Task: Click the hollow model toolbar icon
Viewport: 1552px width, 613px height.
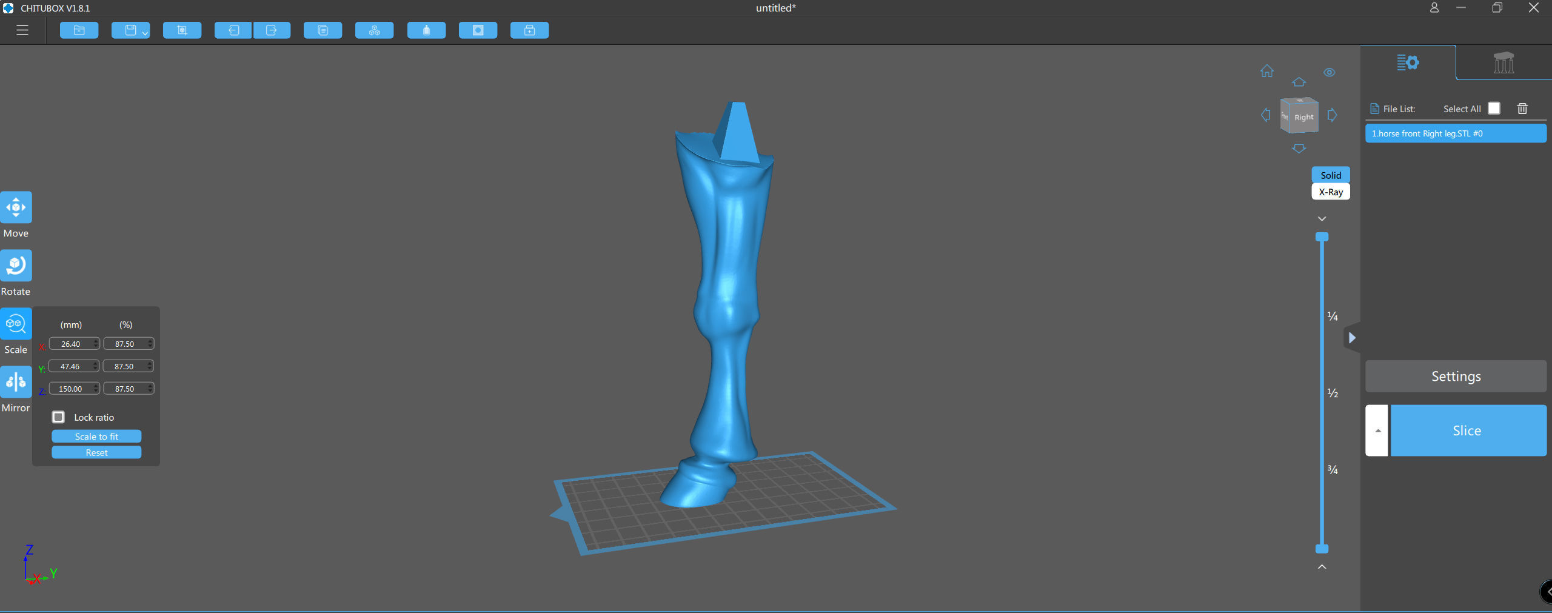Action: [478, 30]
